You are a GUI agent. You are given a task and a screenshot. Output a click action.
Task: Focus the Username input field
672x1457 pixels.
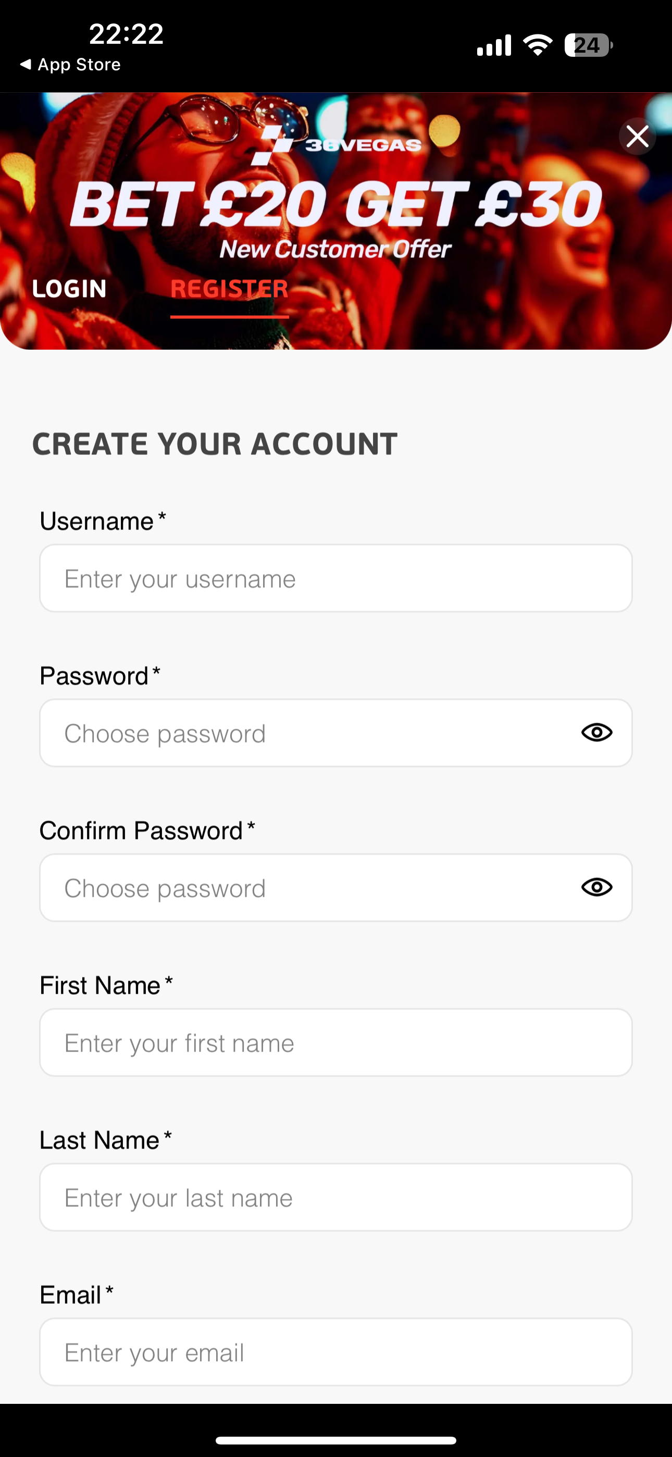click(x=335, y=578)
